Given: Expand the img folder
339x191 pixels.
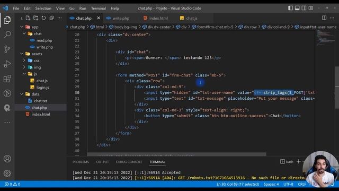Looking at the screenshot, I should (24, 67).
